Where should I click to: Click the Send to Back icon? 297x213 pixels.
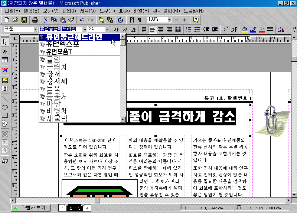(x=110, y=20)
